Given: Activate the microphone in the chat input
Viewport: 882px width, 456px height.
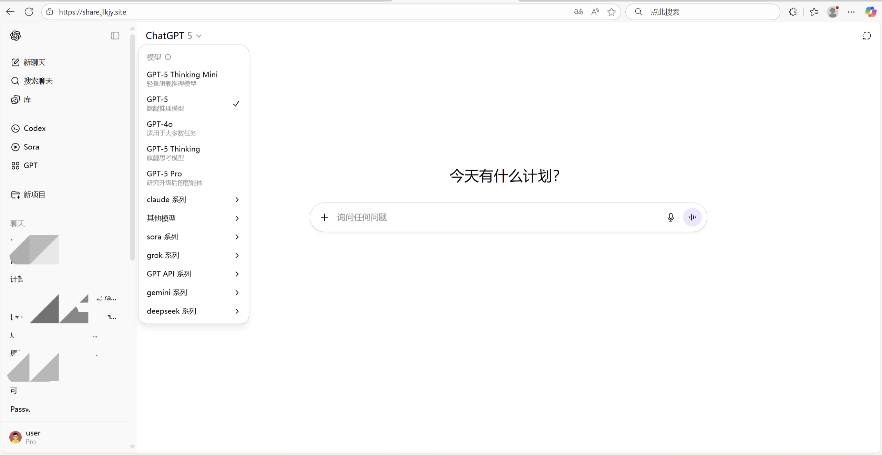Looking at the screenshot, I should point(670,217).
